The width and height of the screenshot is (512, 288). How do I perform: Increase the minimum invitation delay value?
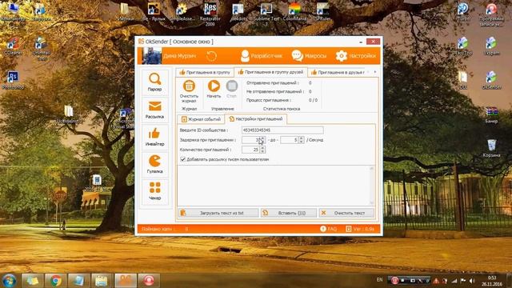tap(262, 138)
